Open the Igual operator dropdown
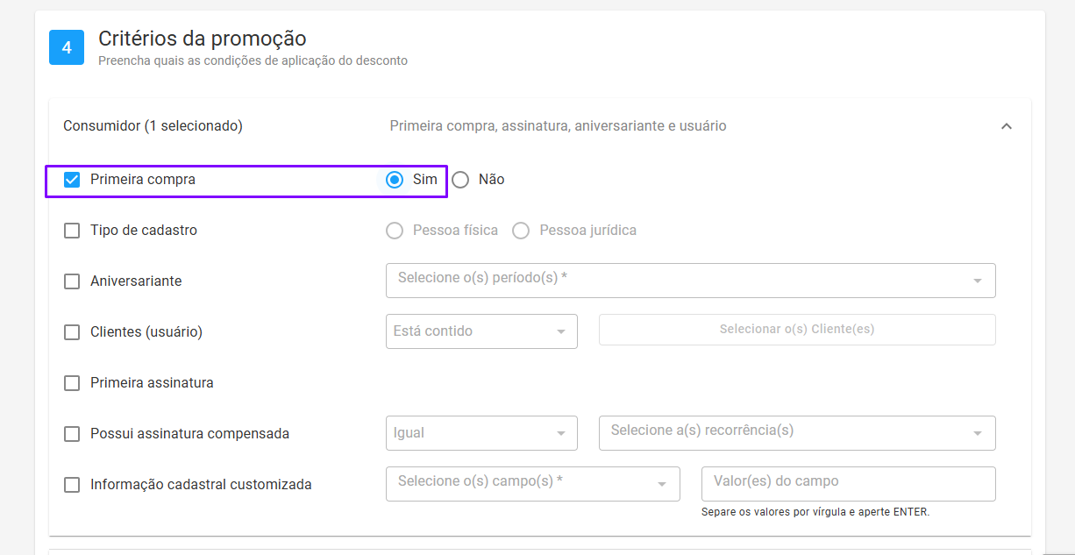1075x555 pixels. click(481, 433)
